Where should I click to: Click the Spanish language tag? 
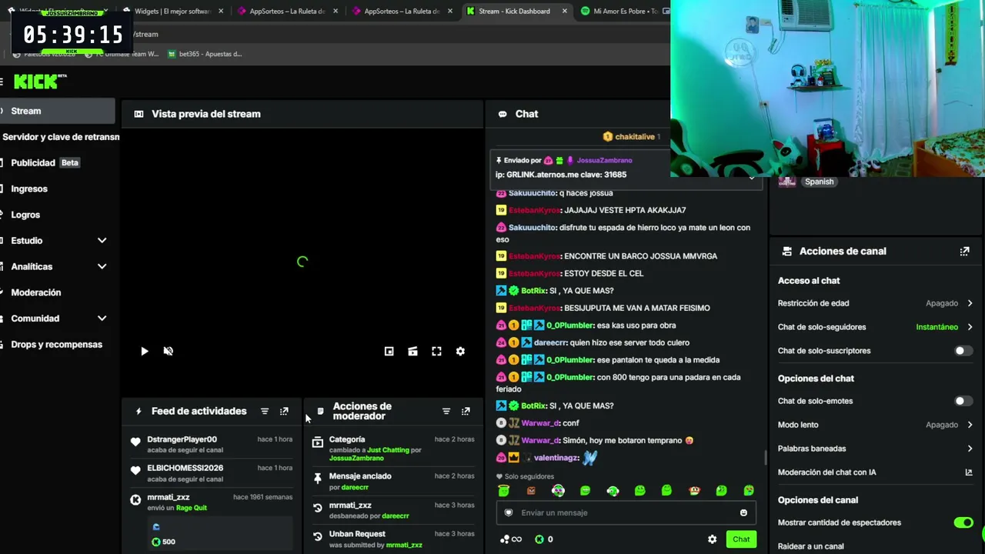coord(819,182)
